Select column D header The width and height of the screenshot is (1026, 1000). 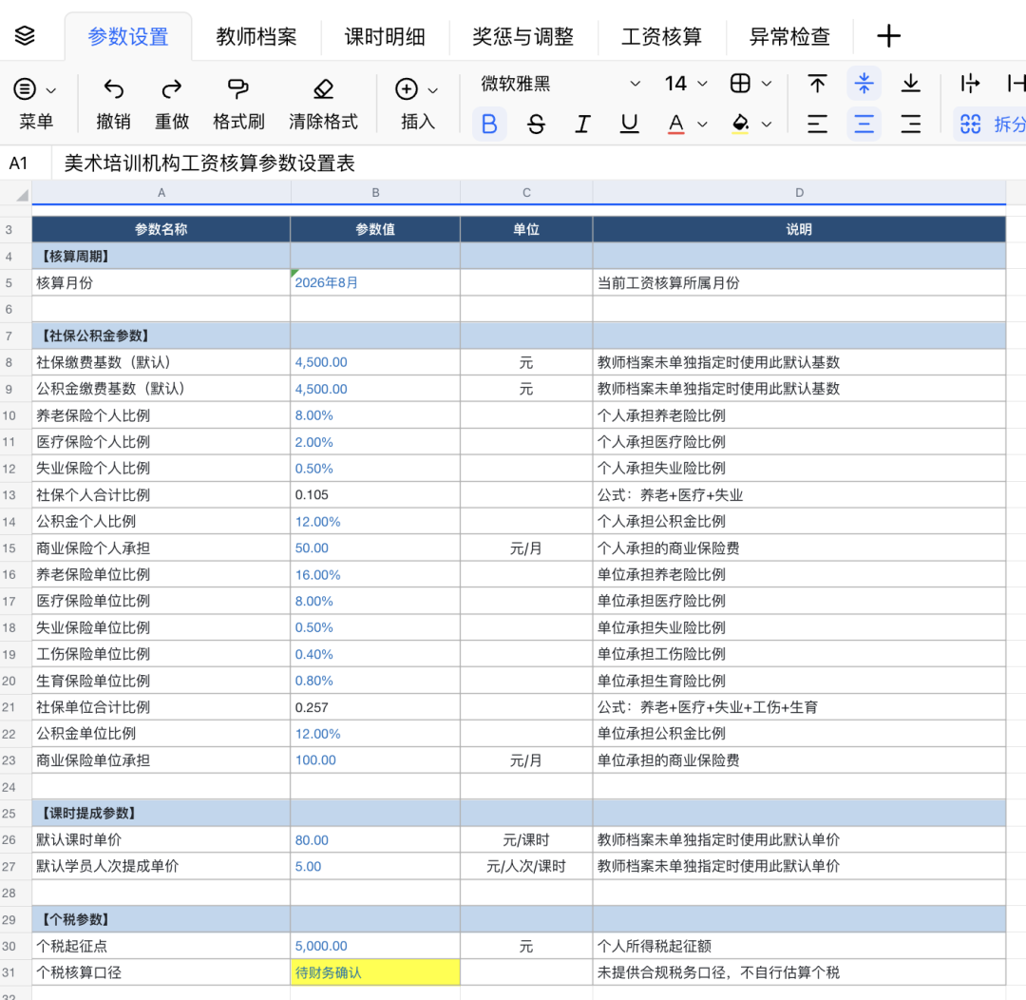799,193
